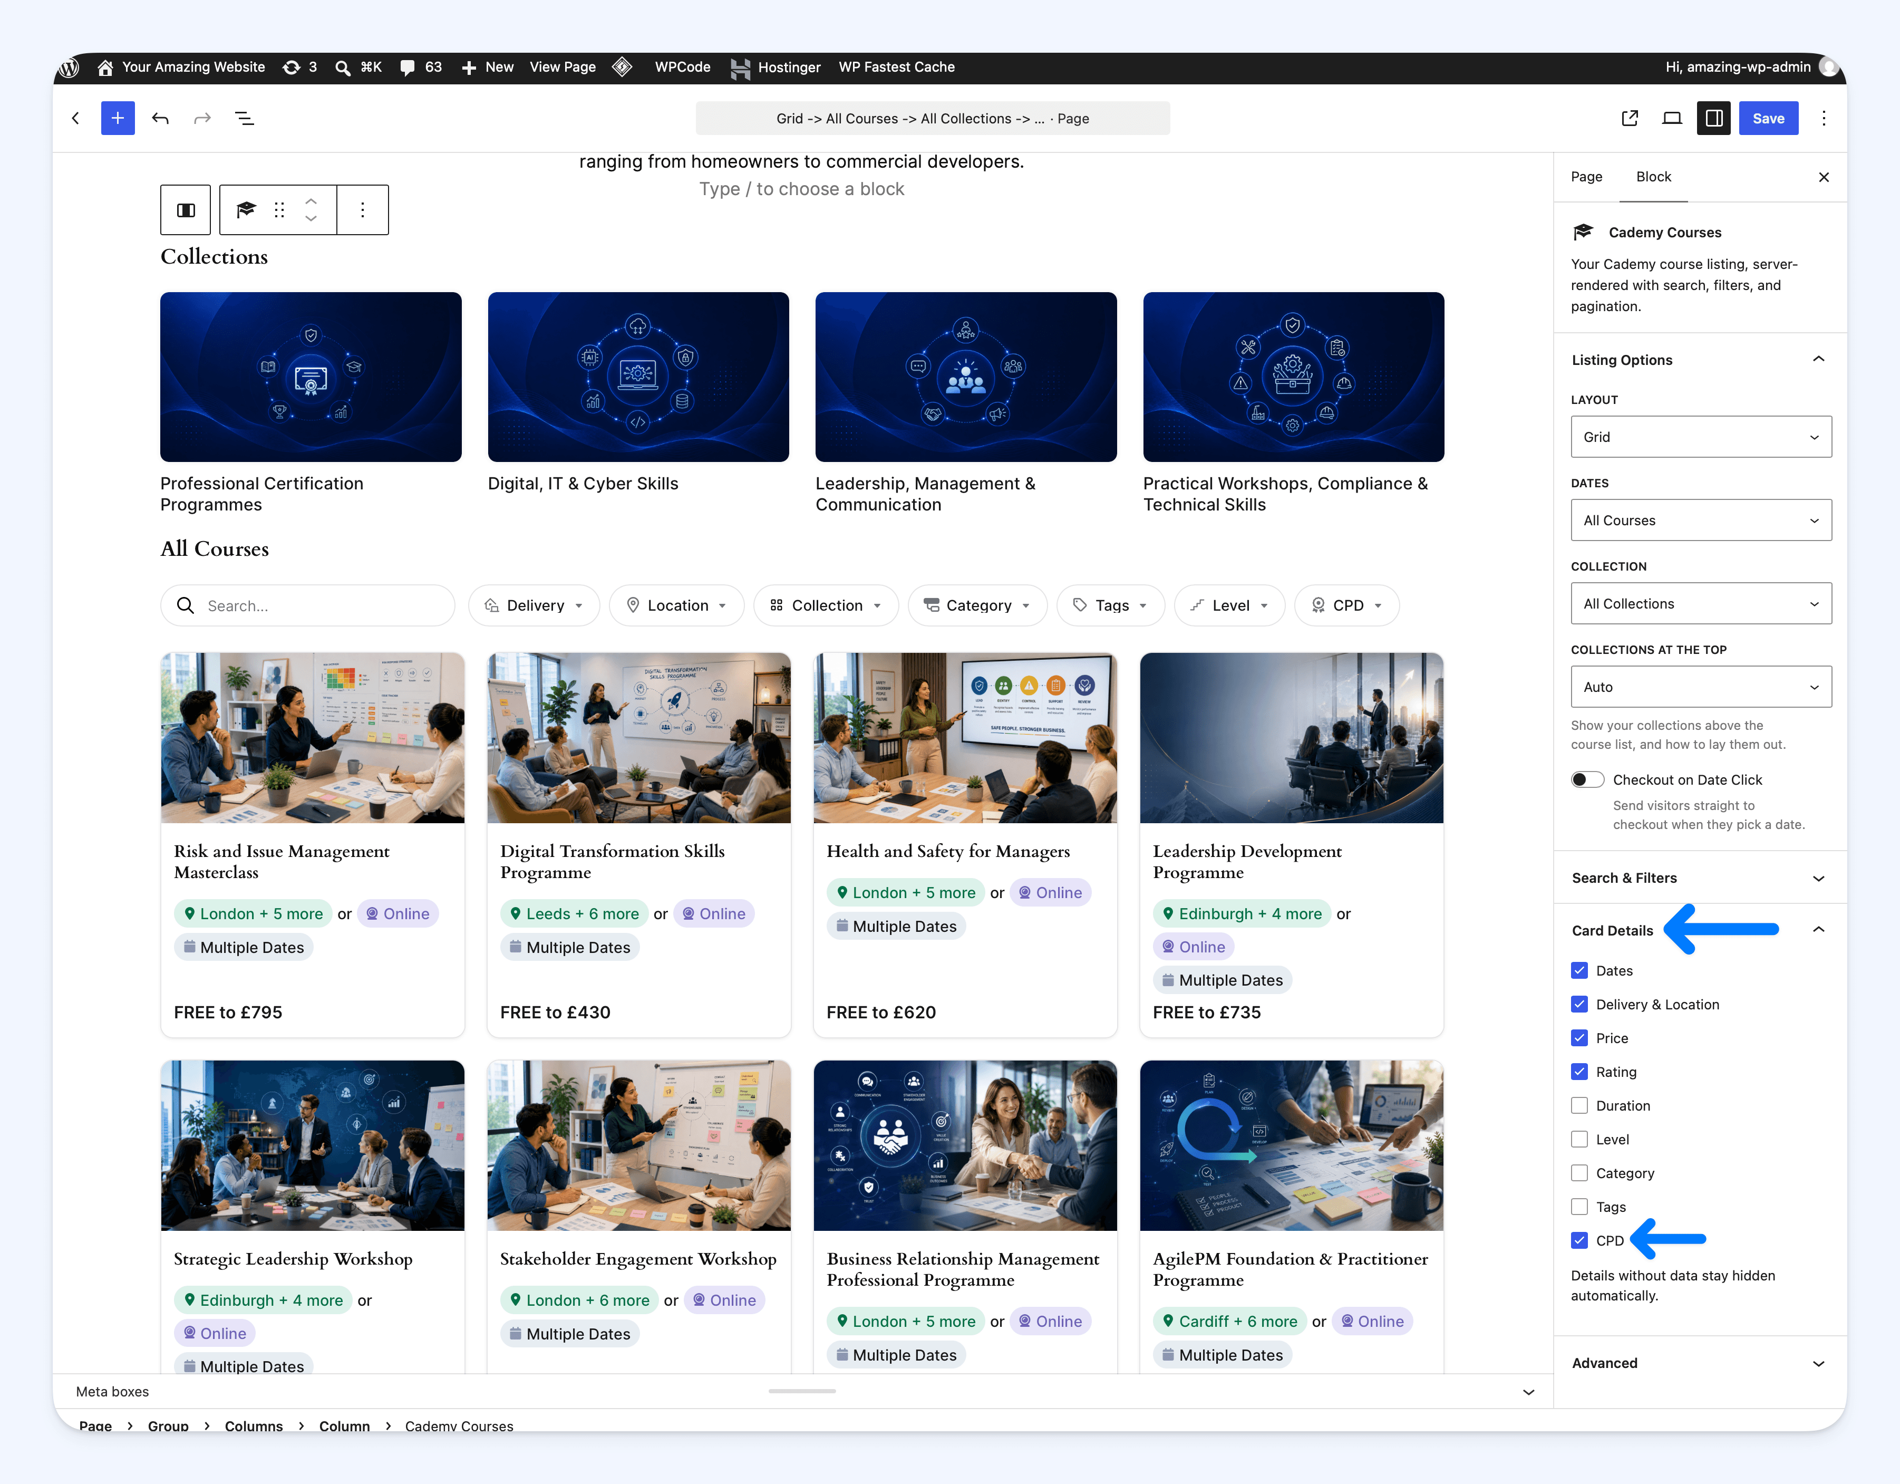
Task: Grab the block drag handle
Action: [279, 210]
